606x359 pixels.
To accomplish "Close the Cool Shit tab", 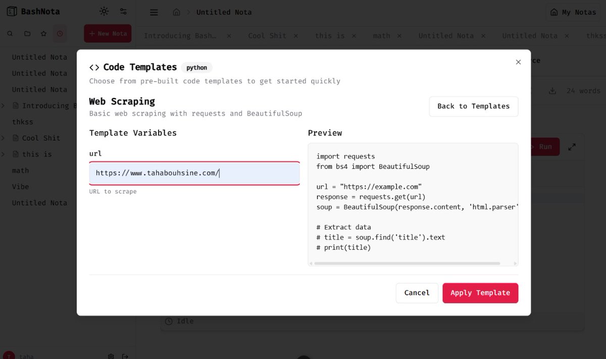I will click(296, 36).
